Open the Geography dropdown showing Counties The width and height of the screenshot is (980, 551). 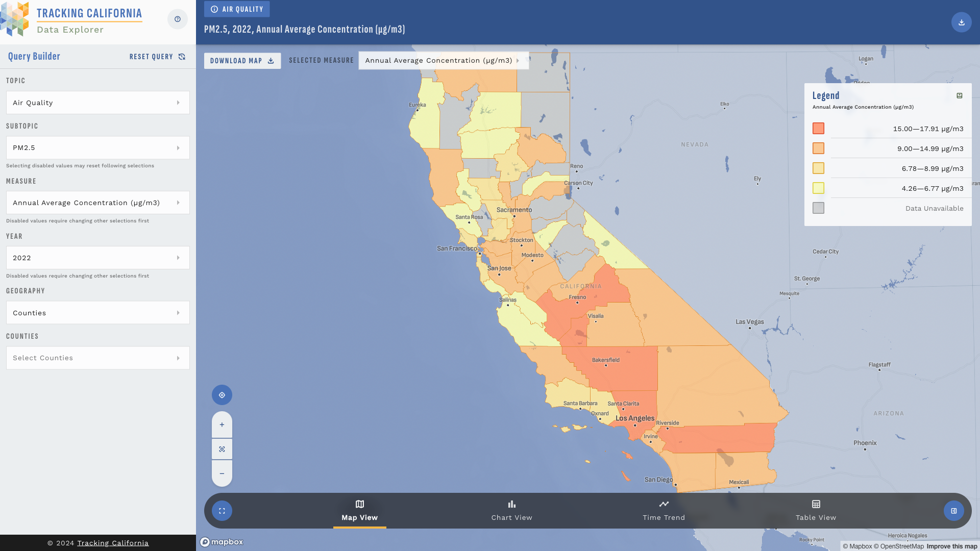point(97,313)
